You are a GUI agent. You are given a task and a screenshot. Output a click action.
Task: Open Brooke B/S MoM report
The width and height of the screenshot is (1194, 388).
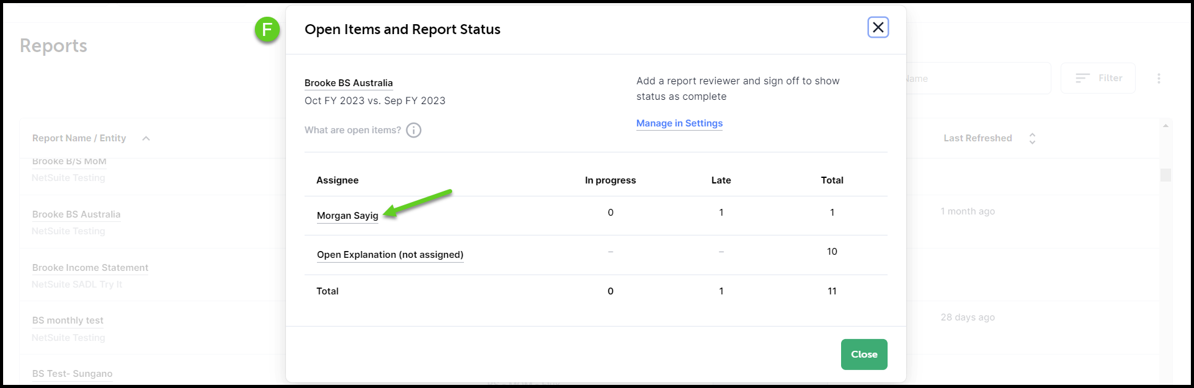click(69, 162)
